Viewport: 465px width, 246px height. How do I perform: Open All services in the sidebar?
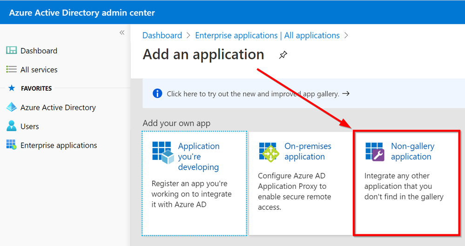click(x=39, y=70)
